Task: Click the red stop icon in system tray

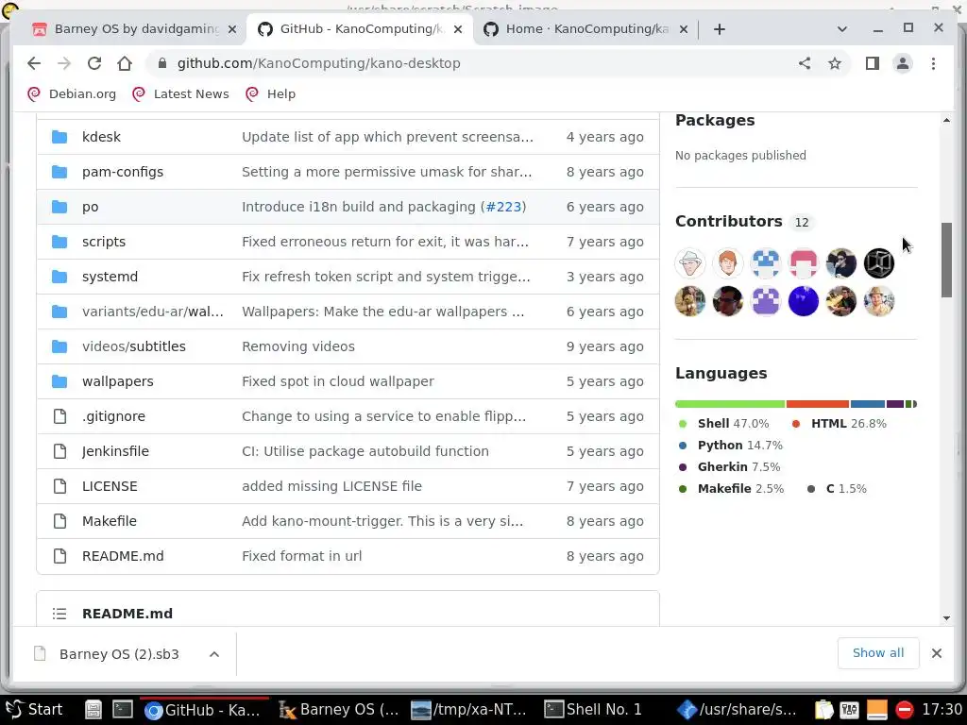Action: [x=904, y=710]
